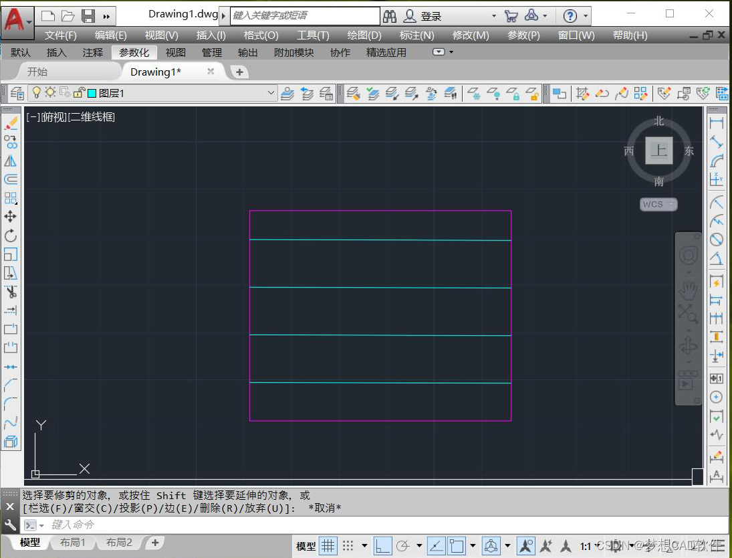Open the 绘图(D) menu

tap(364, 35)
